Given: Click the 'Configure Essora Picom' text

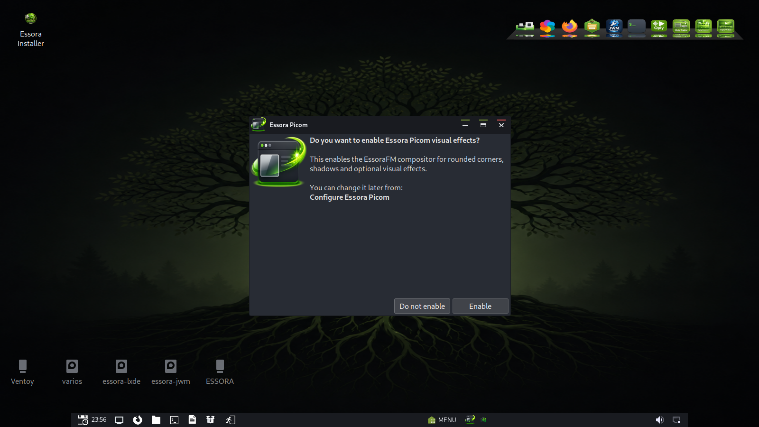Looking at the screenshot, I should click(350, 197).
